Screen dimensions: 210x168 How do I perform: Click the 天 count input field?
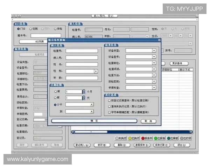pyautogui.click(x=73, y=98)
